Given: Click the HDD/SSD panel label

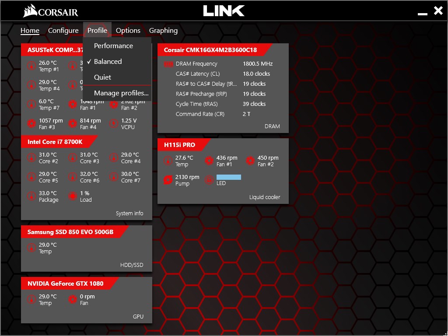Looking at the screenshot, I should click(132, 265).
